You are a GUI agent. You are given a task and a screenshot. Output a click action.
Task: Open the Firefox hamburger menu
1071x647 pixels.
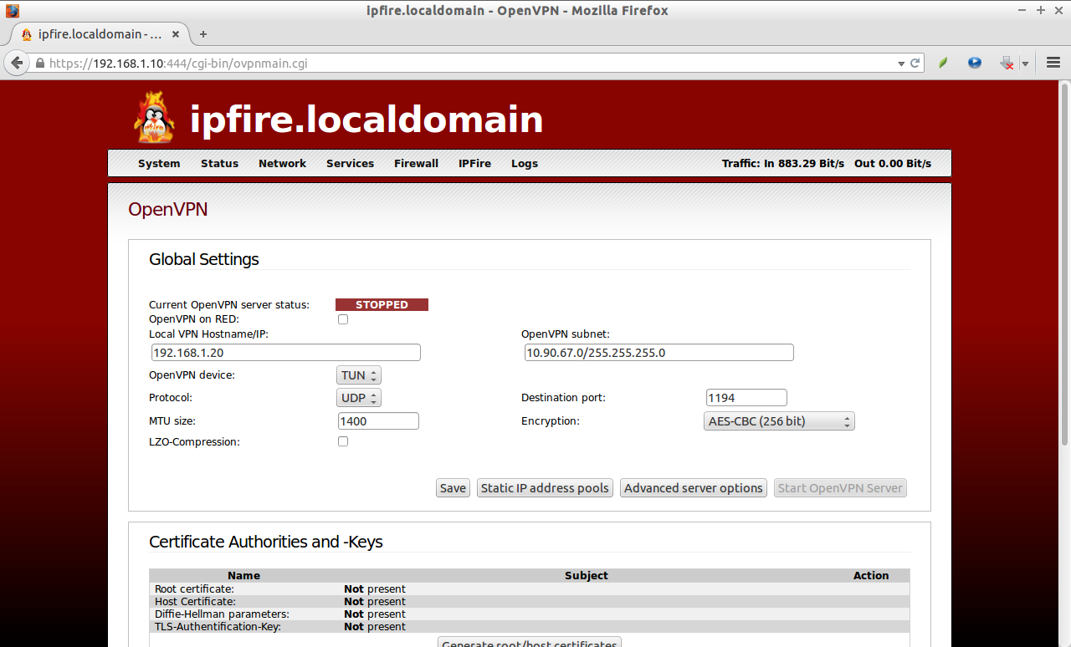[x=1053, y=63]
